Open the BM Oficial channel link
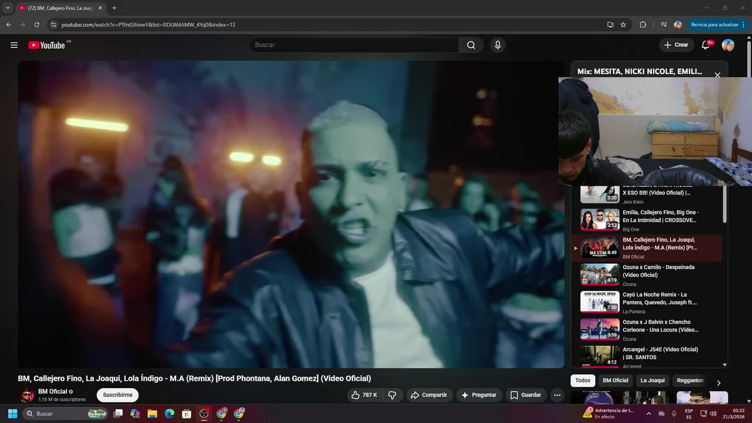Screen dimensions: 752x423 coord(52,391)
